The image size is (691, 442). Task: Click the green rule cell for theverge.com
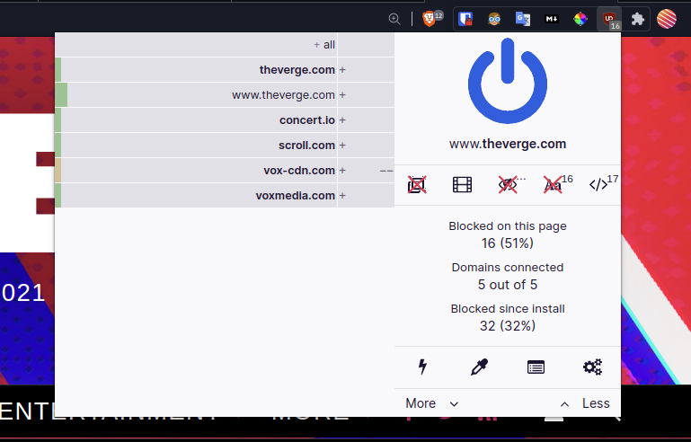point(58,70)
